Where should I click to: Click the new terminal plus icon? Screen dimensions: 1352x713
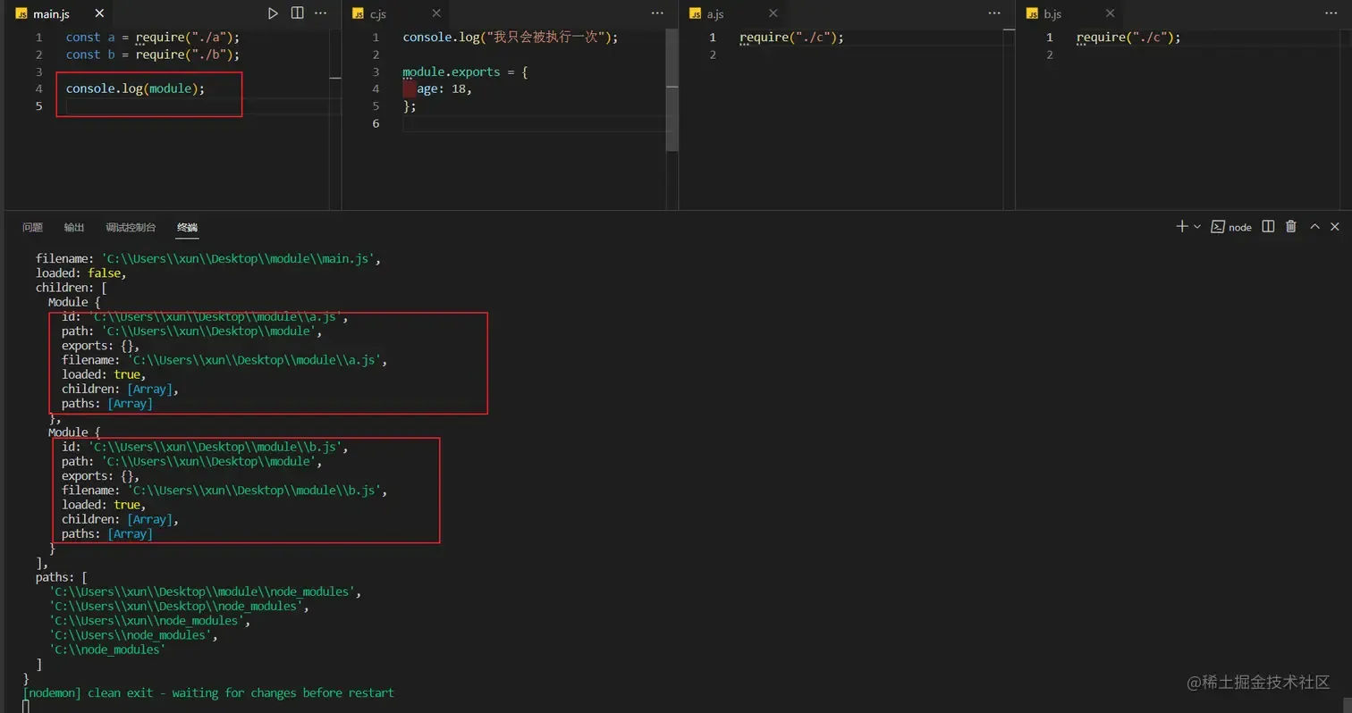coord(1181,227)
